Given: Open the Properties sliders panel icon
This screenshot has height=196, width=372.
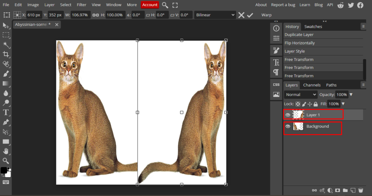Looking at the screenshot, I should [x=276, y=38].
